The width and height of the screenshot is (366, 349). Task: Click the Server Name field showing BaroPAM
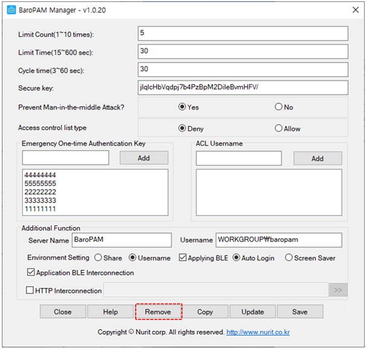[x=122, y=240]
